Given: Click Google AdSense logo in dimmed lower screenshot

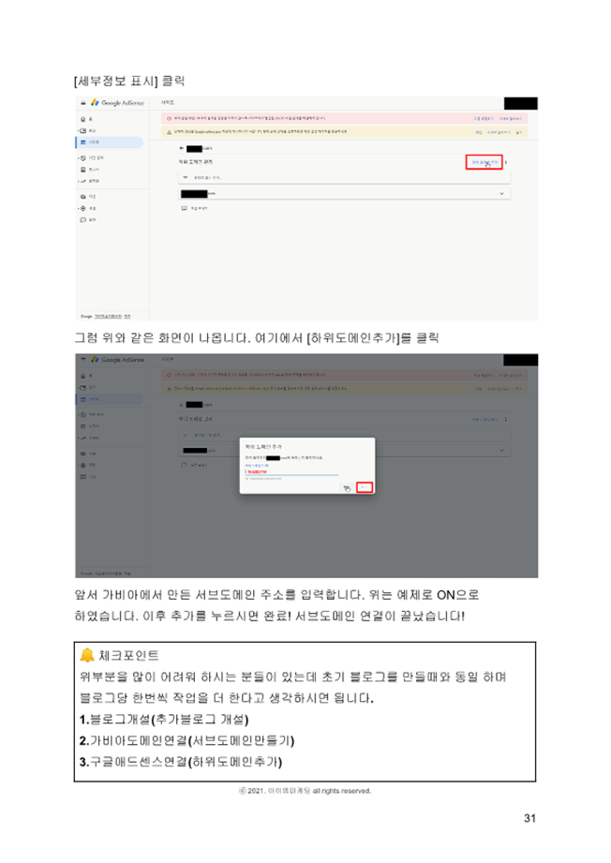Looking at the screenshot, I should pyautogui.click(x=118, y=360).
